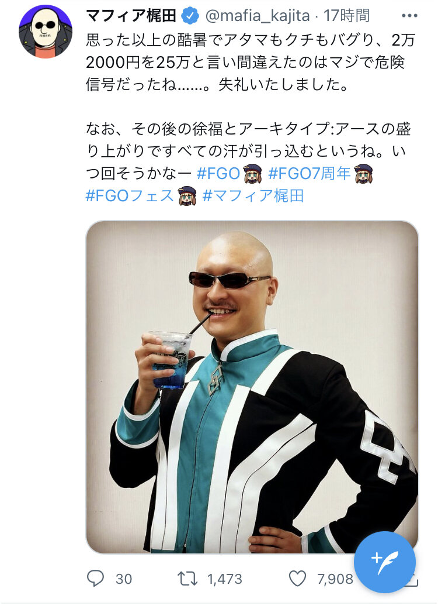Click the blue verified badge
This screenshot has width=438, height=609.
tap(190, 16)
